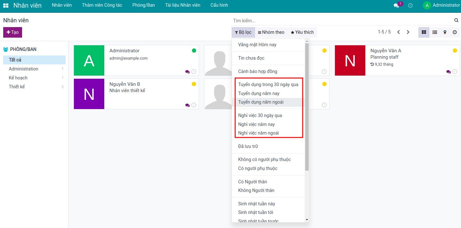
Task: Enable the 'Nghỉ việc năm nay' filter
Action: click(x=256, y=124)
